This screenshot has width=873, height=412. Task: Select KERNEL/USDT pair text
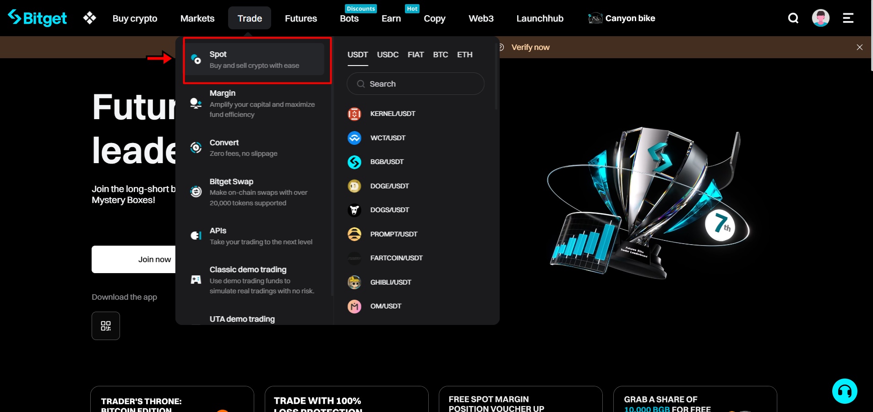(393, 114)
